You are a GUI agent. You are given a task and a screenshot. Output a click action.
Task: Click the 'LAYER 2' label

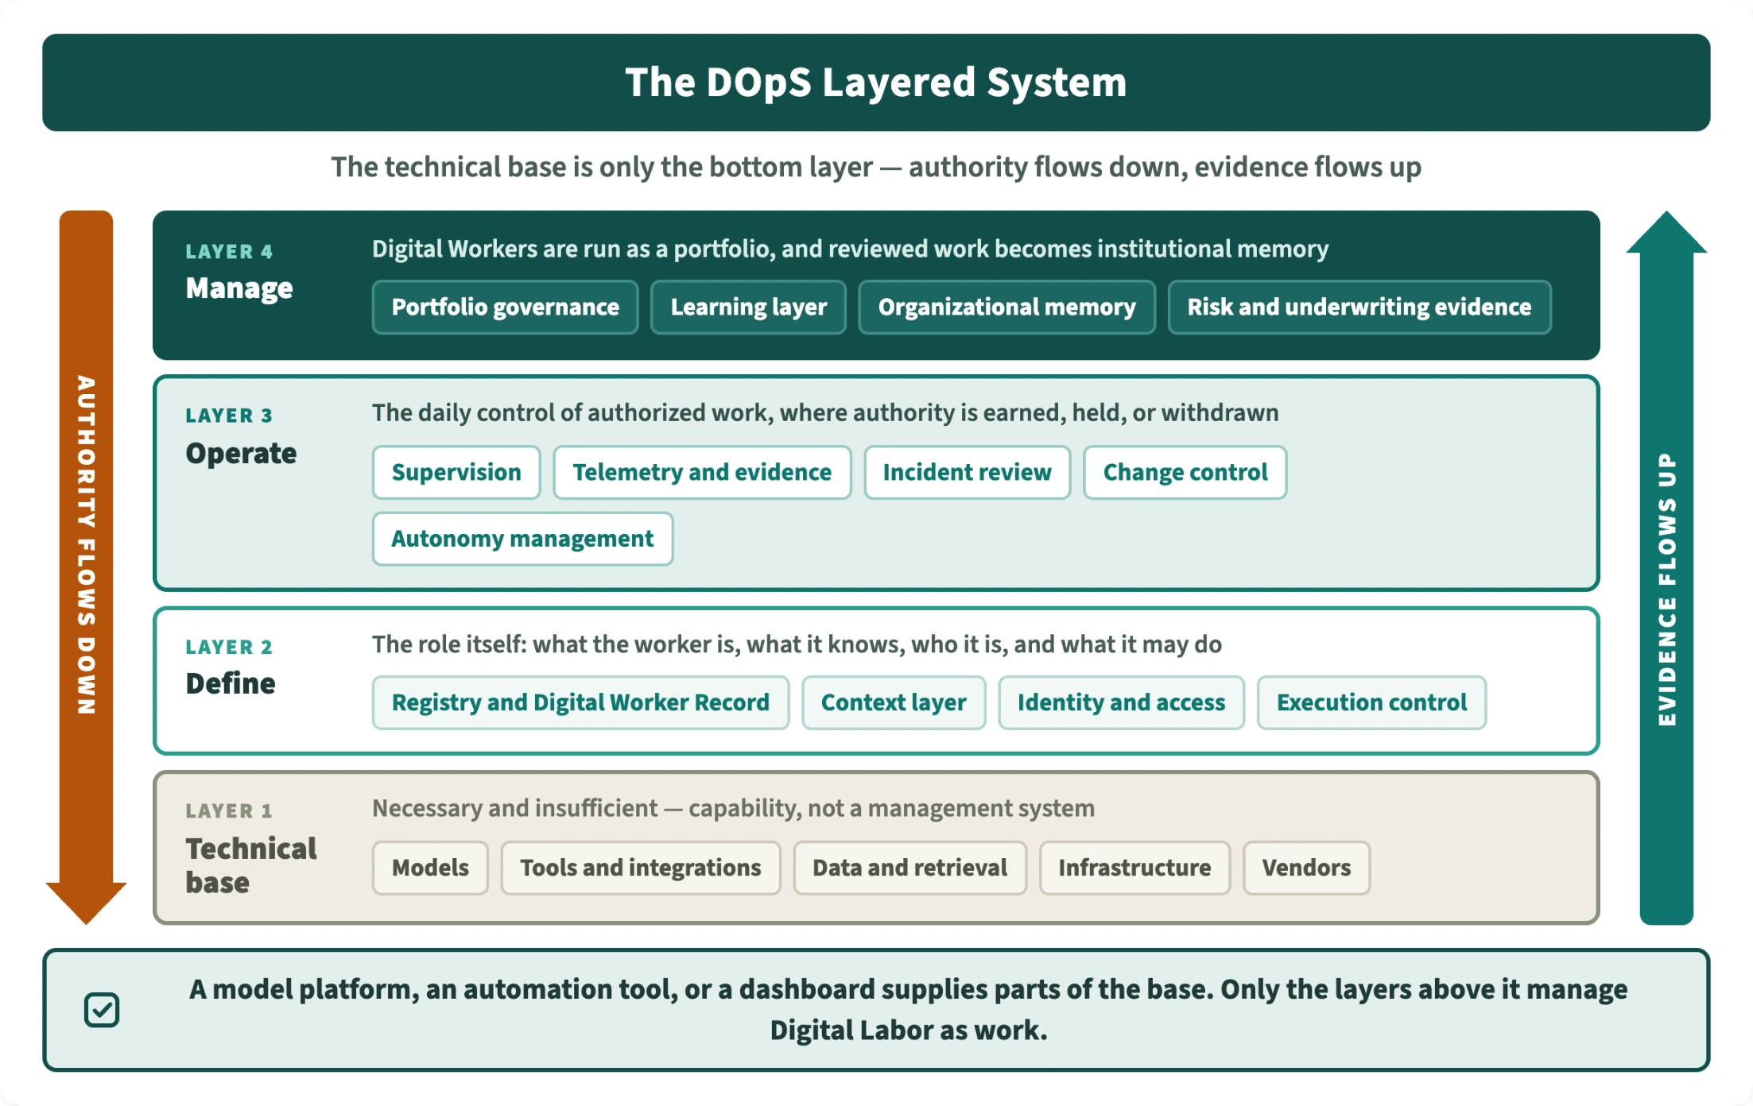(229, 648)
